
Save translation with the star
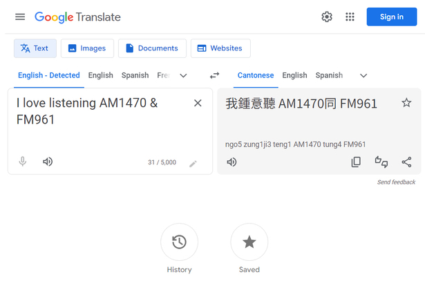point(406,103)
